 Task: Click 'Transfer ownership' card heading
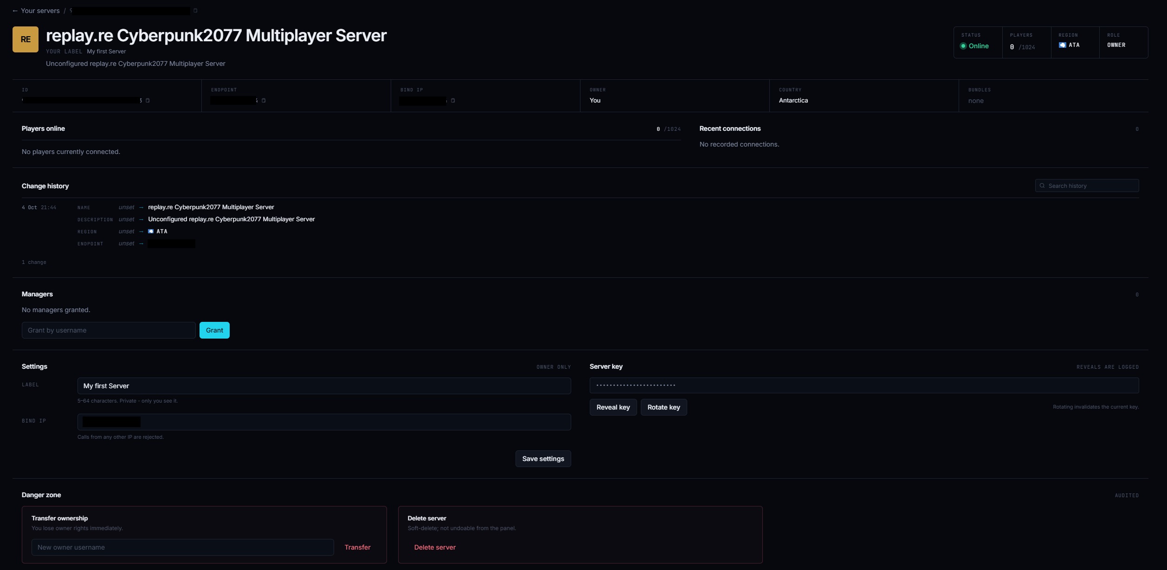pyautogui.click(x=60, y=518)
